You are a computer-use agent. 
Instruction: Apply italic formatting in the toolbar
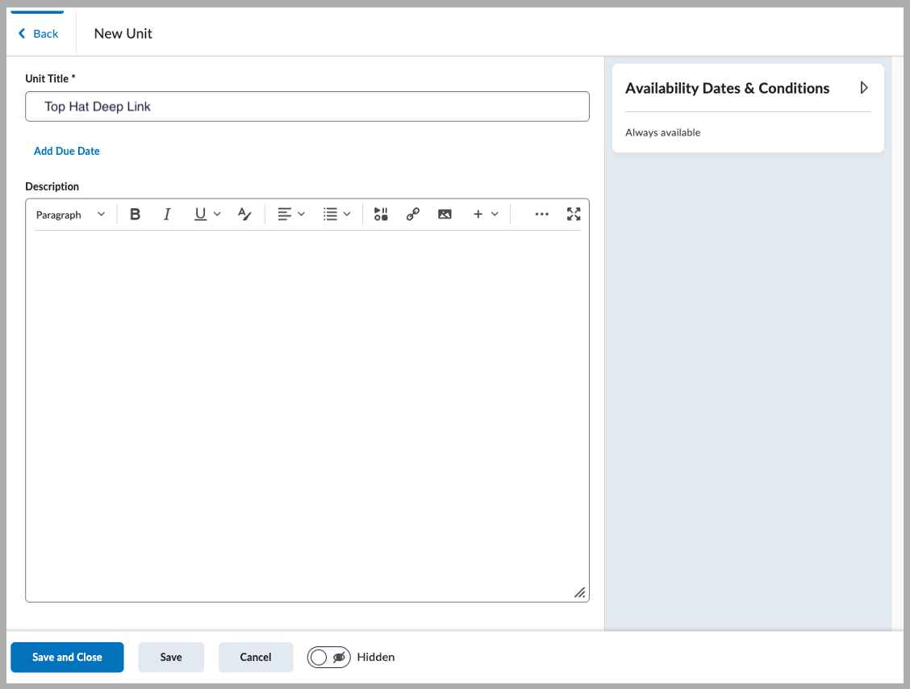point(167,214)
